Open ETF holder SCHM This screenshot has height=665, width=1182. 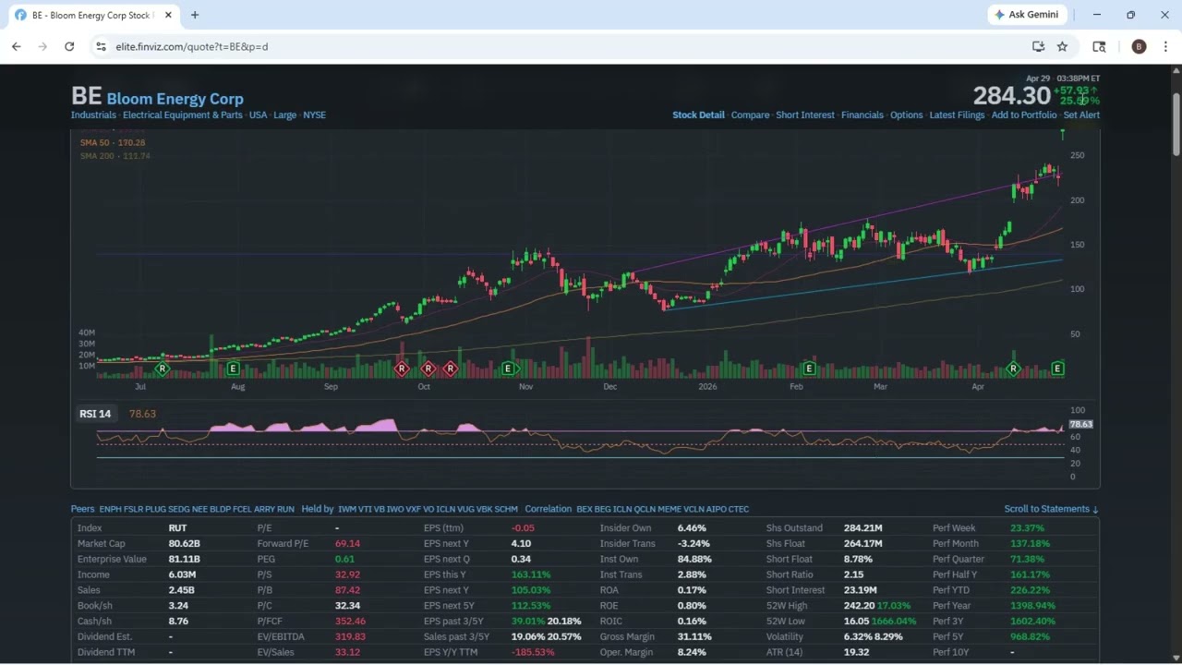(x=506, y=509)
